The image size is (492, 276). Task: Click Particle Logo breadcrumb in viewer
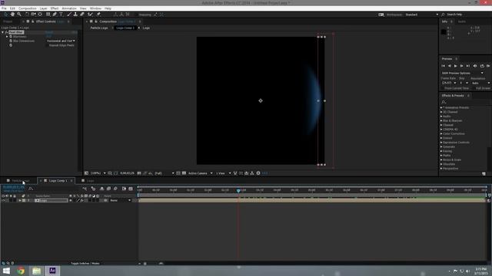99,28
